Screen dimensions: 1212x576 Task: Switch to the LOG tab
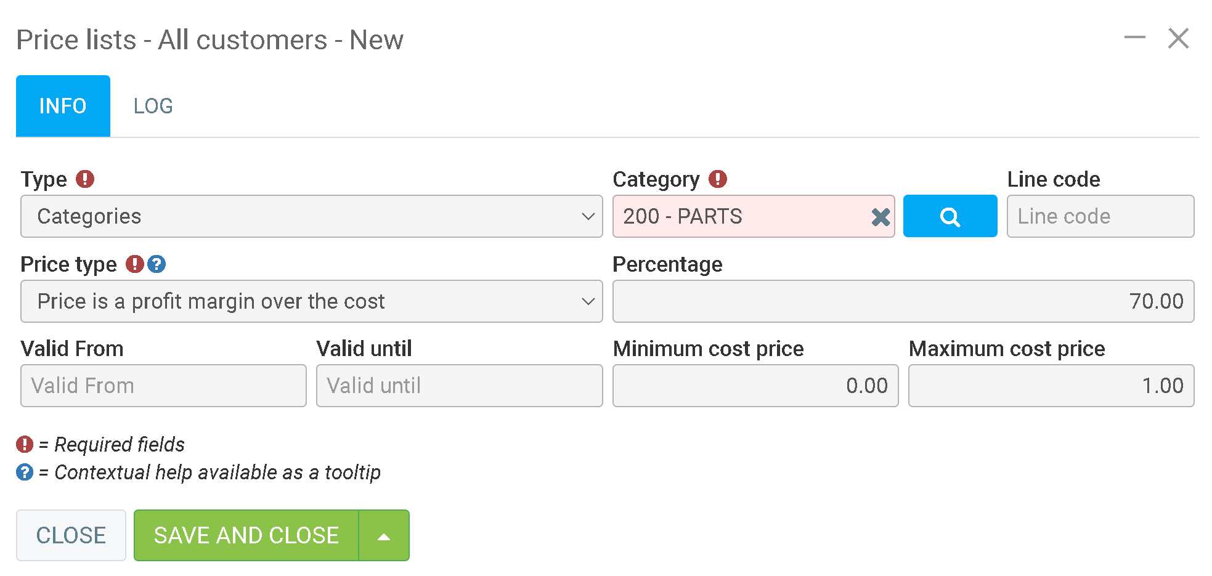[153, 106]
